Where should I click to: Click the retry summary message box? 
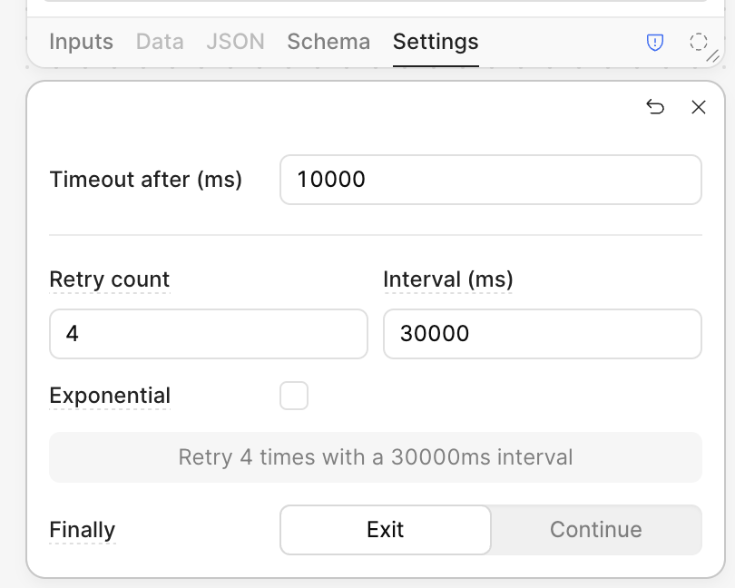coord(376,457)
